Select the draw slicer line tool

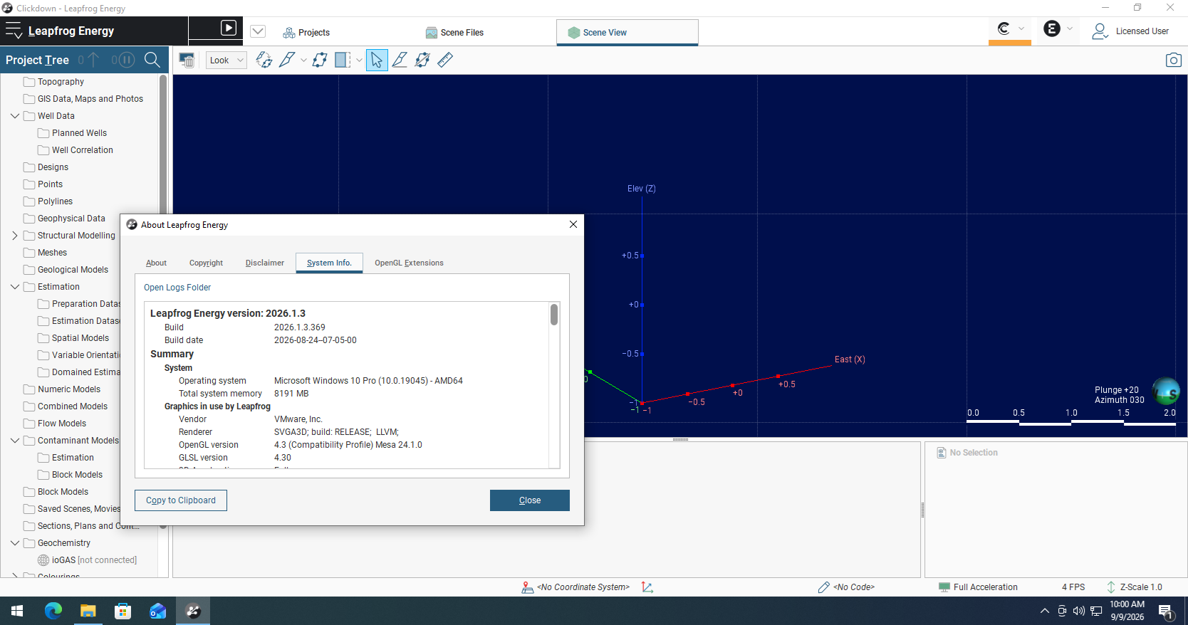(x=287, y=60)
